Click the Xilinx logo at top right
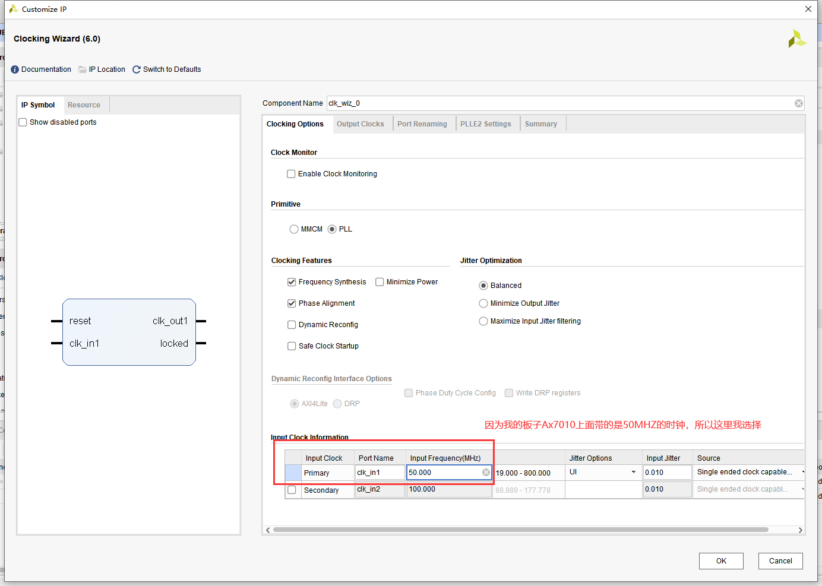 796,39
